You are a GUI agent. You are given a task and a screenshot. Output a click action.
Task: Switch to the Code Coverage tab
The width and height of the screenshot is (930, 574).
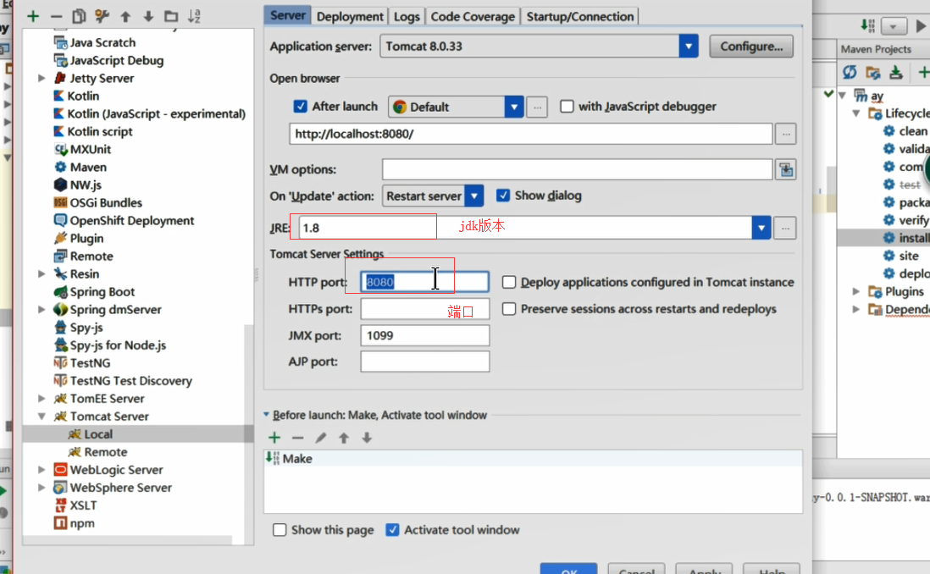473,17
